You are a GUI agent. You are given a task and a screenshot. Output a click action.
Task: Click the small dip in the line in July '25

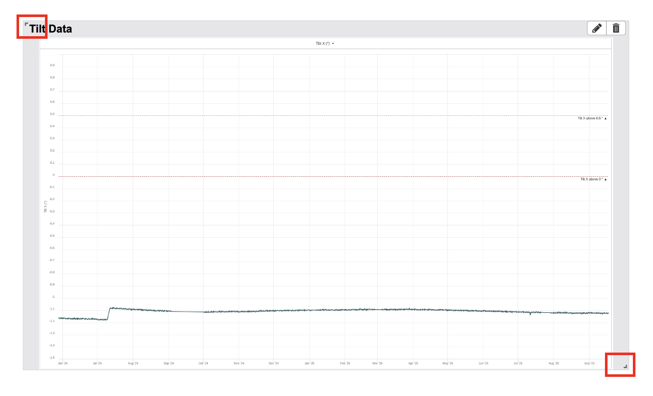click(530, 314)
